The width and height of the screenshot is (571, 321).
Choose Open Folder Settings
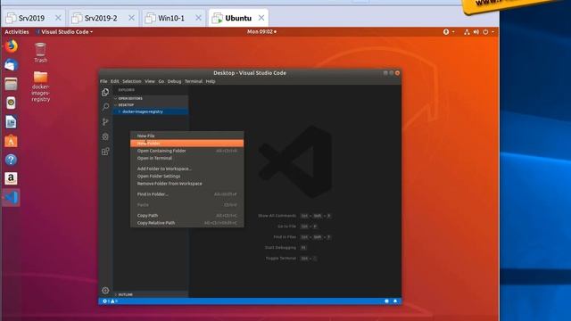pos(186,177)
